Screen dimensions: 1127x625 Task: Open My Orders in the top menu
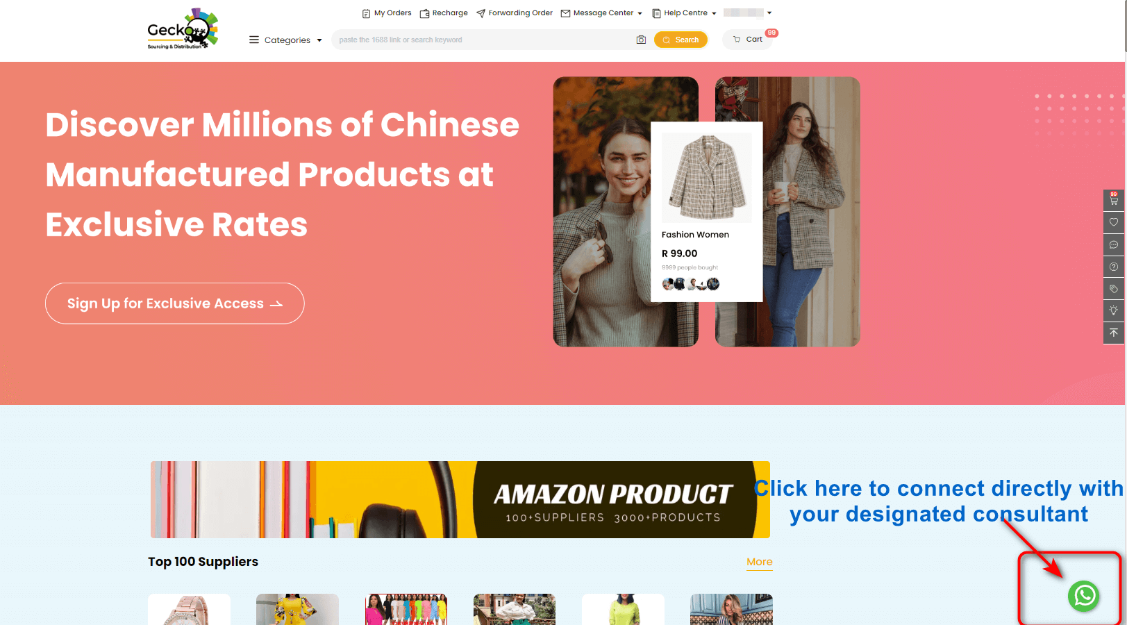[x=387, y=13]
